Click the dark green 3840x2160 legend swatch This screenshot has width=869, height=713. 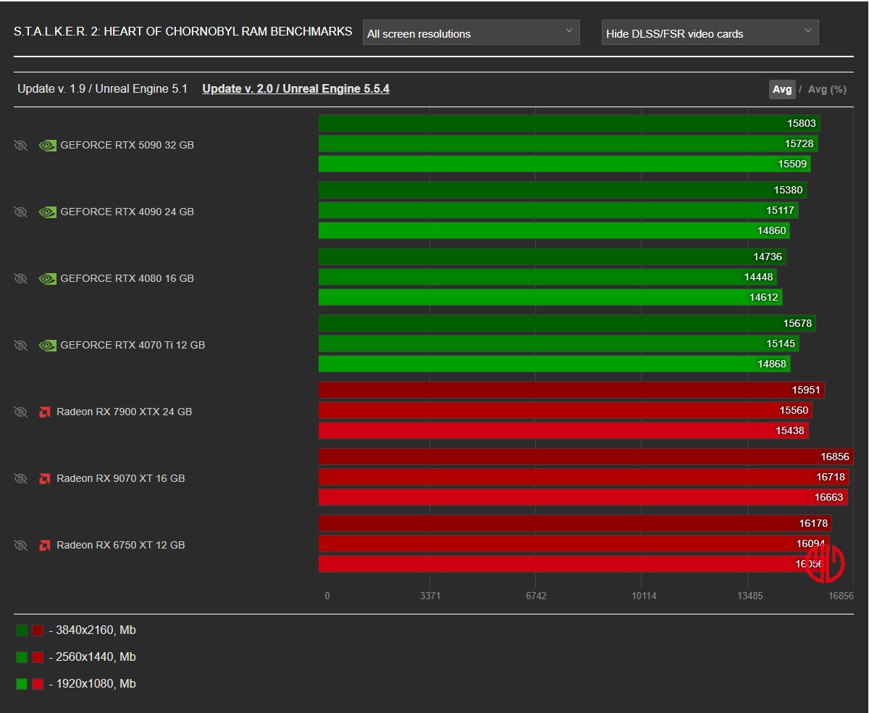pyautogui.click(x=22, y=630)
